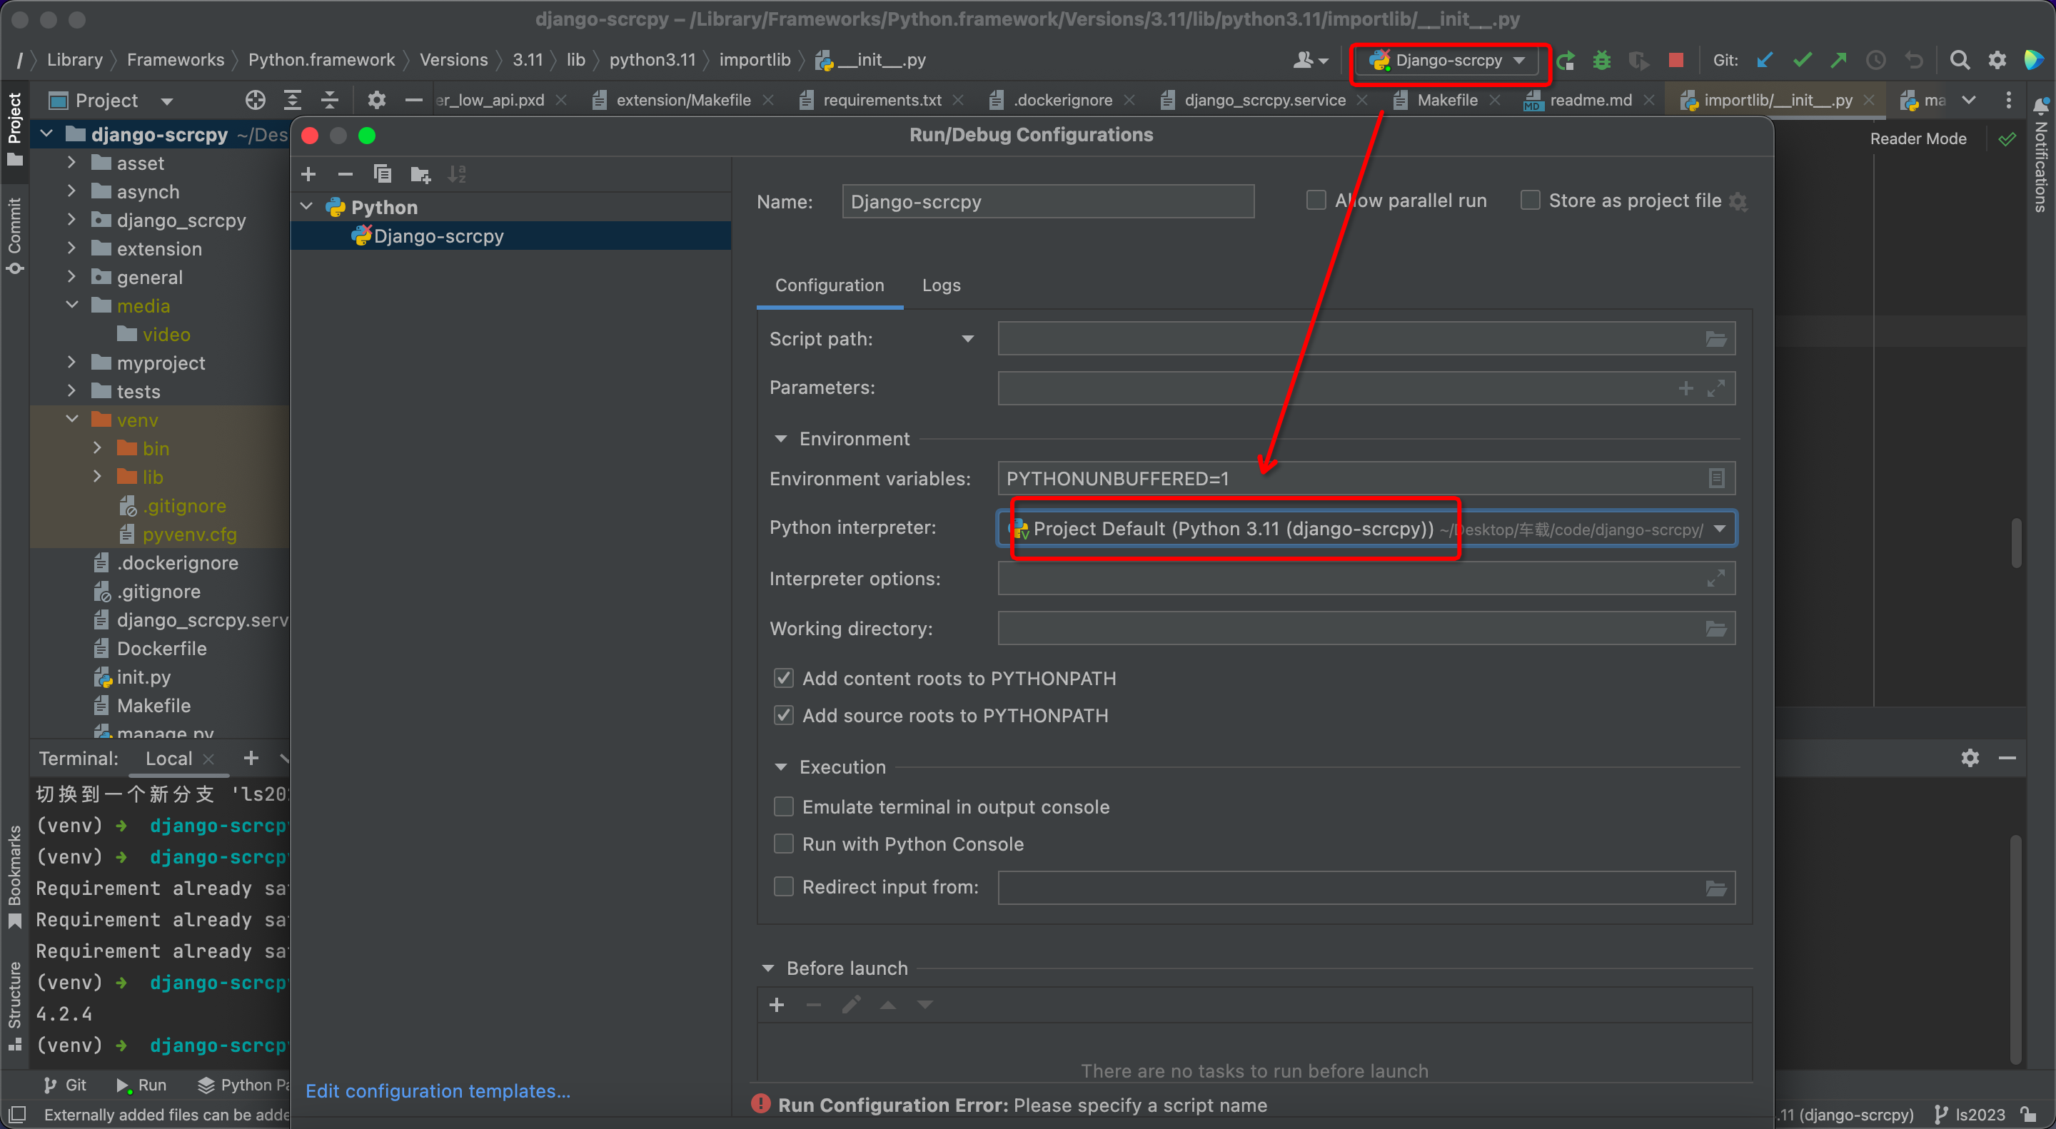Enable Allow parallel run checkbox
Viewport: 2056px width, 1129px height.
point(1315,201)
